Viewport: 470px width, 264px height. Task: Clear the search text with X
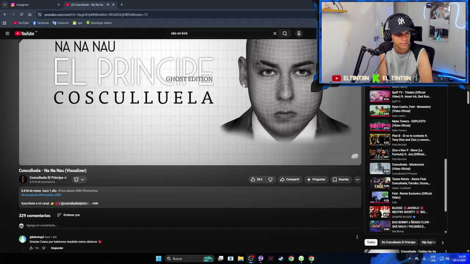(x=275, y=33)
